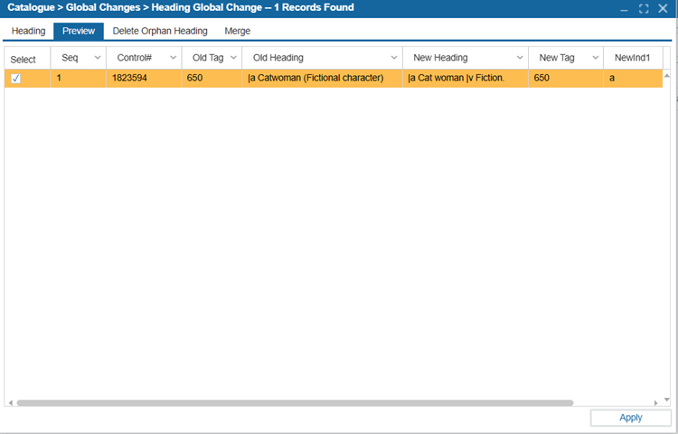Click the new heading Cat woman Fiction cell
This screenshot has height=434, width=678.
(x=466, y=79)
